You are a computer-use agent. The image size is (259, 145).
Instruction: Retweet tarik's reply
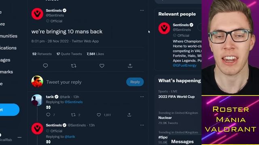(73, 115)
